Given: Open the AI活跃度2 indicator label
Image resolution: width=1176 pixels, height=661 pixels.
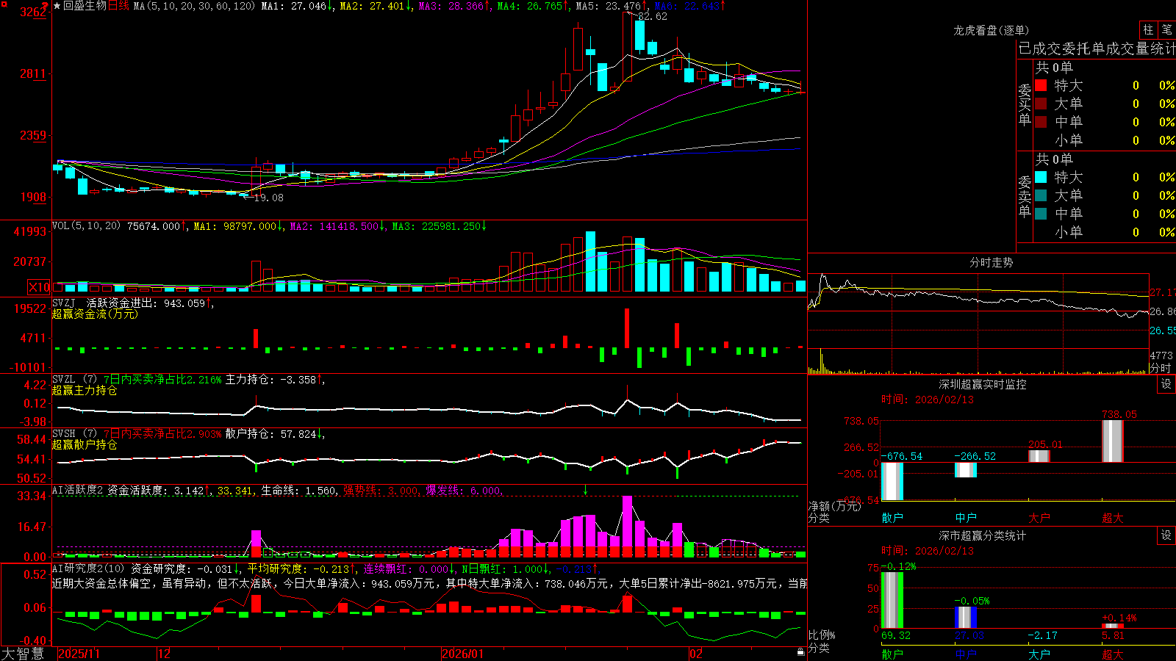Looking at the screenshot, I should click(78, 491).
